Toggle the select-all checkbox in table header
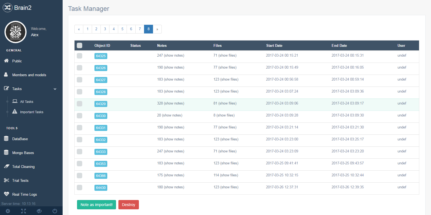The width and height of the screenshot is (431, 215). point(80,45)
